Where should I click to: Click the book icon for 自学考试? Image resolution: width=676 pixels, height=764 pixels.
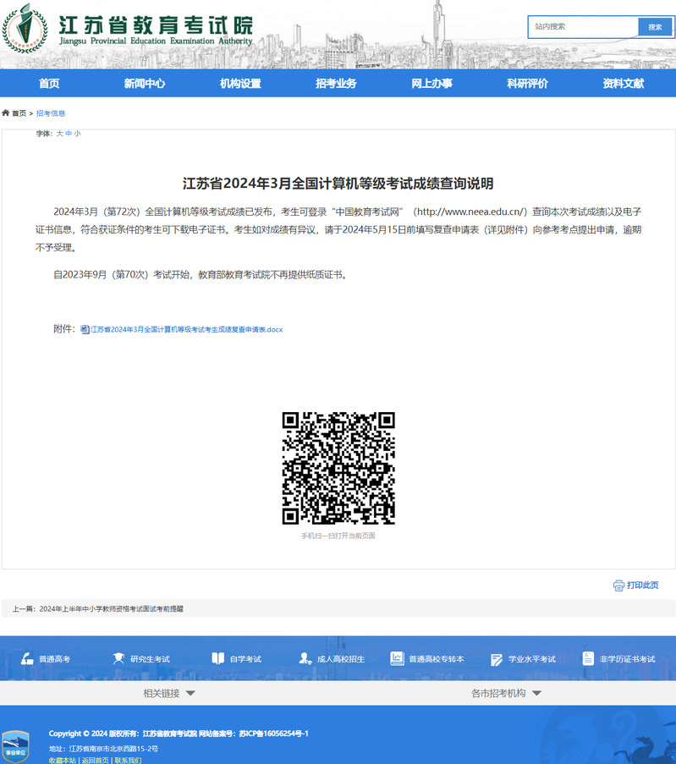click(217, 658)
